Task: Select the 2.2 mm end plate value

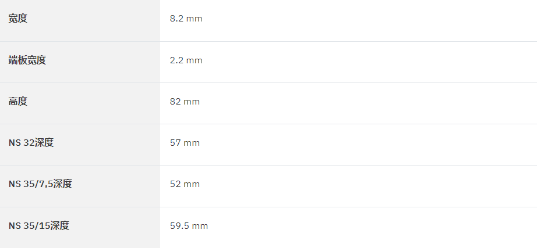Action: [186, 60]
